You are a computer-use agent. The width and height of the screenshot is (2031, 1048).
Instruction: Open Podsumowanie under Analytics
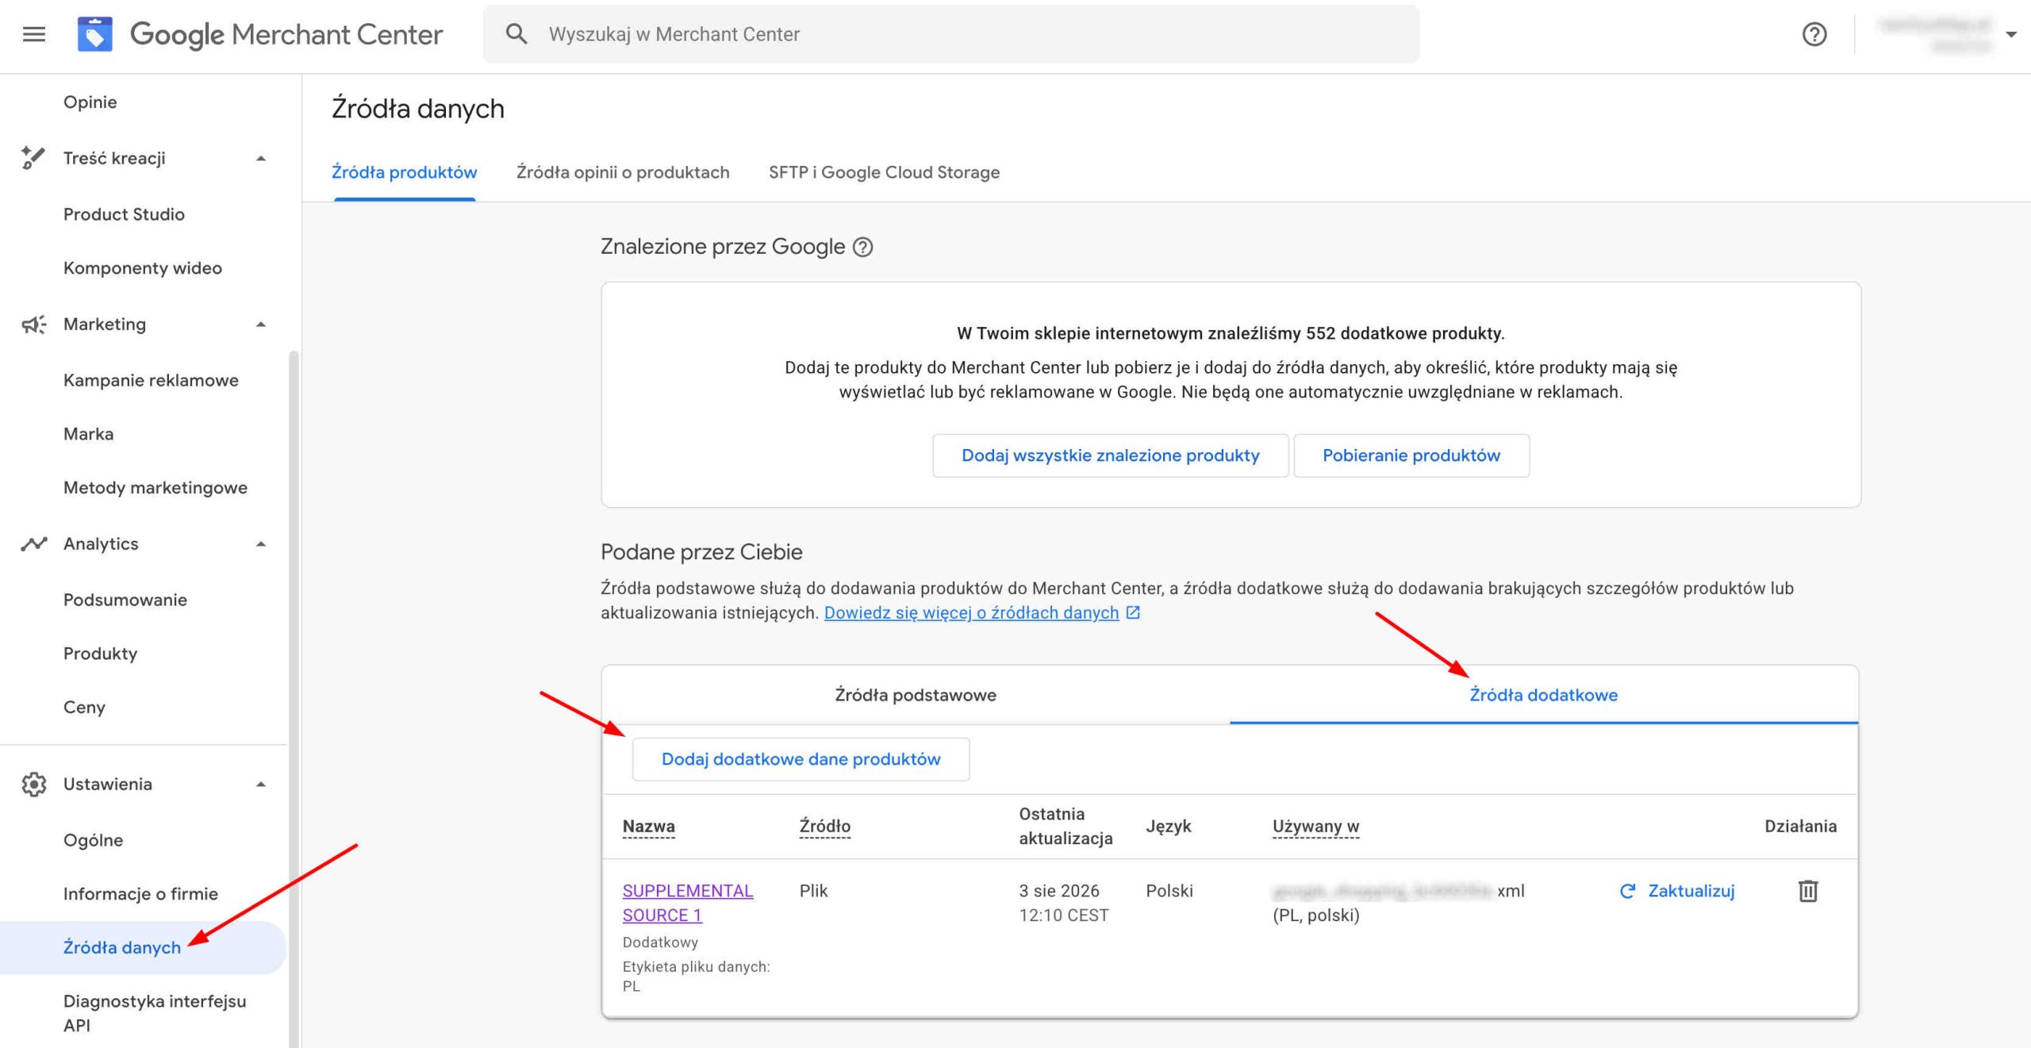point(125,600)
